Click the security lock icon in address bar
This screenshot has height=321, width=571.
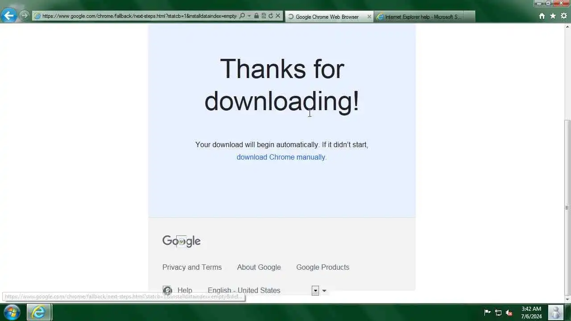pos(257,16)
